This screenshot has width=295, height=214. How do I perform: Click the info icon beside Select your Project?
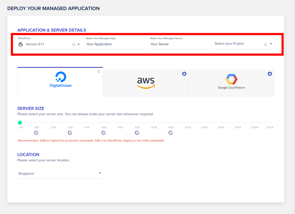tap(265, 45)
